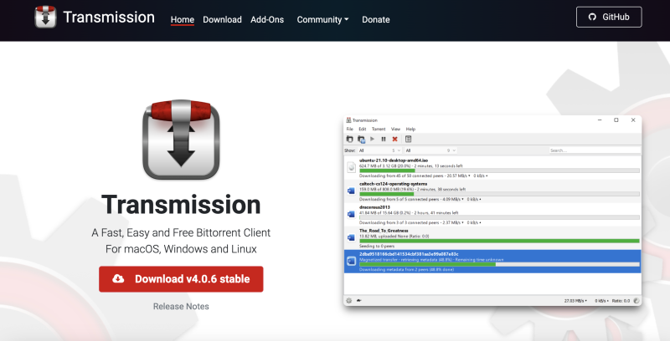This screenshot has height=341, width=670.
Task: Open the View menu in Transmission window
Action: [395, 130]
